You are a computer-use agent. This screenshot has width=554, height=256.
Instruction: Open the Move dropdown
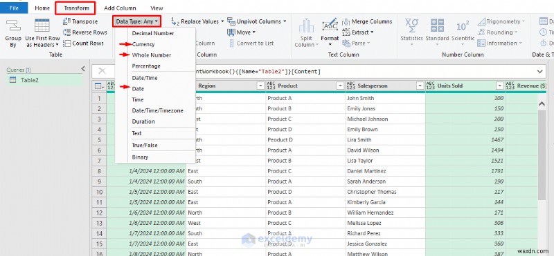tap(241, 32)
